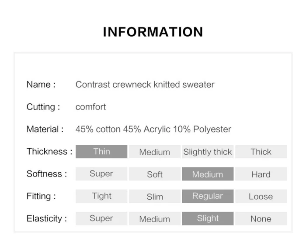Click the material composition text
This screenshot has height=245, width=306.
coord(153,129)
